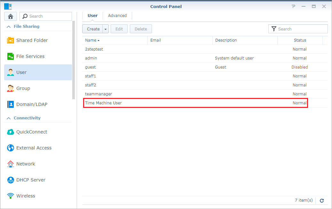Maximize the Control Panel window
This screenshot has height=209, width=332.
[x=313, y=6]
